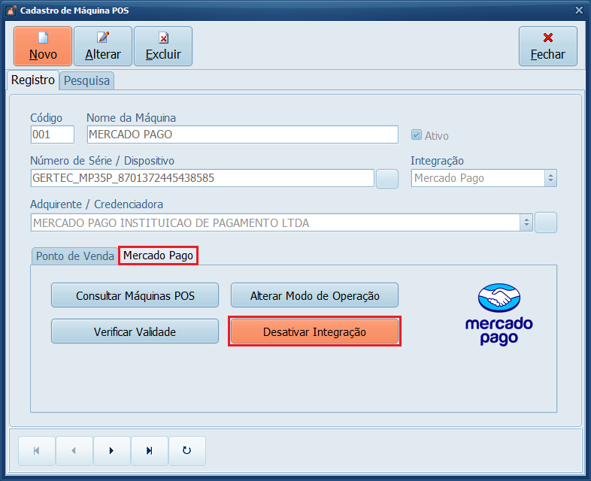Screen dimensions: 591x481
Task: Click Consultar Máquinas POS button
Action: click(135, 295)
